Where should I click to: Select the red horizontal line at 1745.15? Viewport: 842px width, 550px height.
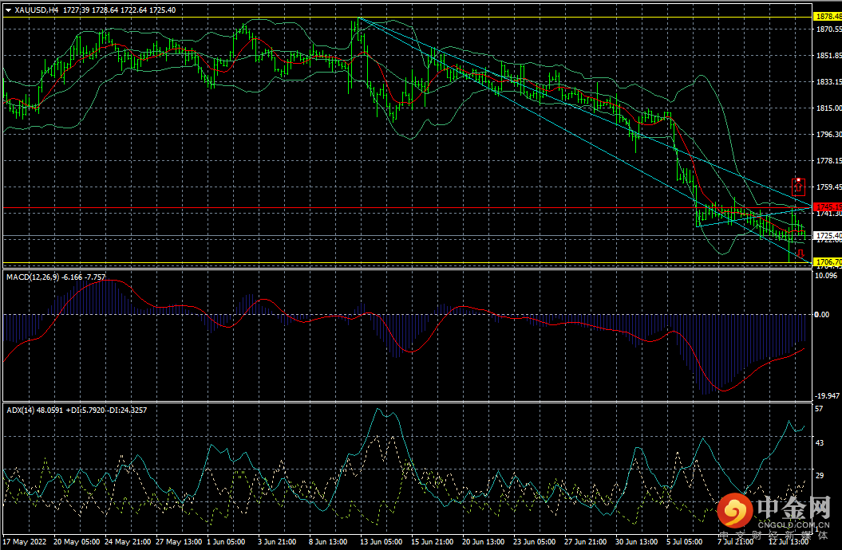click(399, 208)
